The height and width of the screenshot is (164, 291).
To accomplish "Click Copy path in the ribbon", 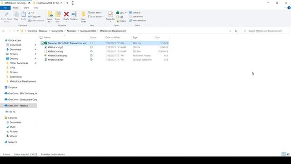I will click(35, 16).
